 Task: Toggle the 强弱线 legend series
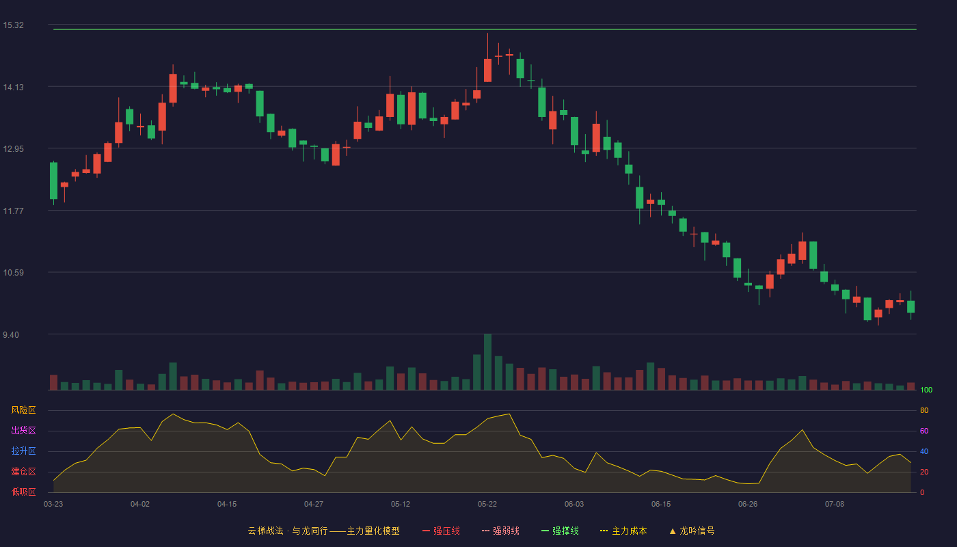pos(500,531)
